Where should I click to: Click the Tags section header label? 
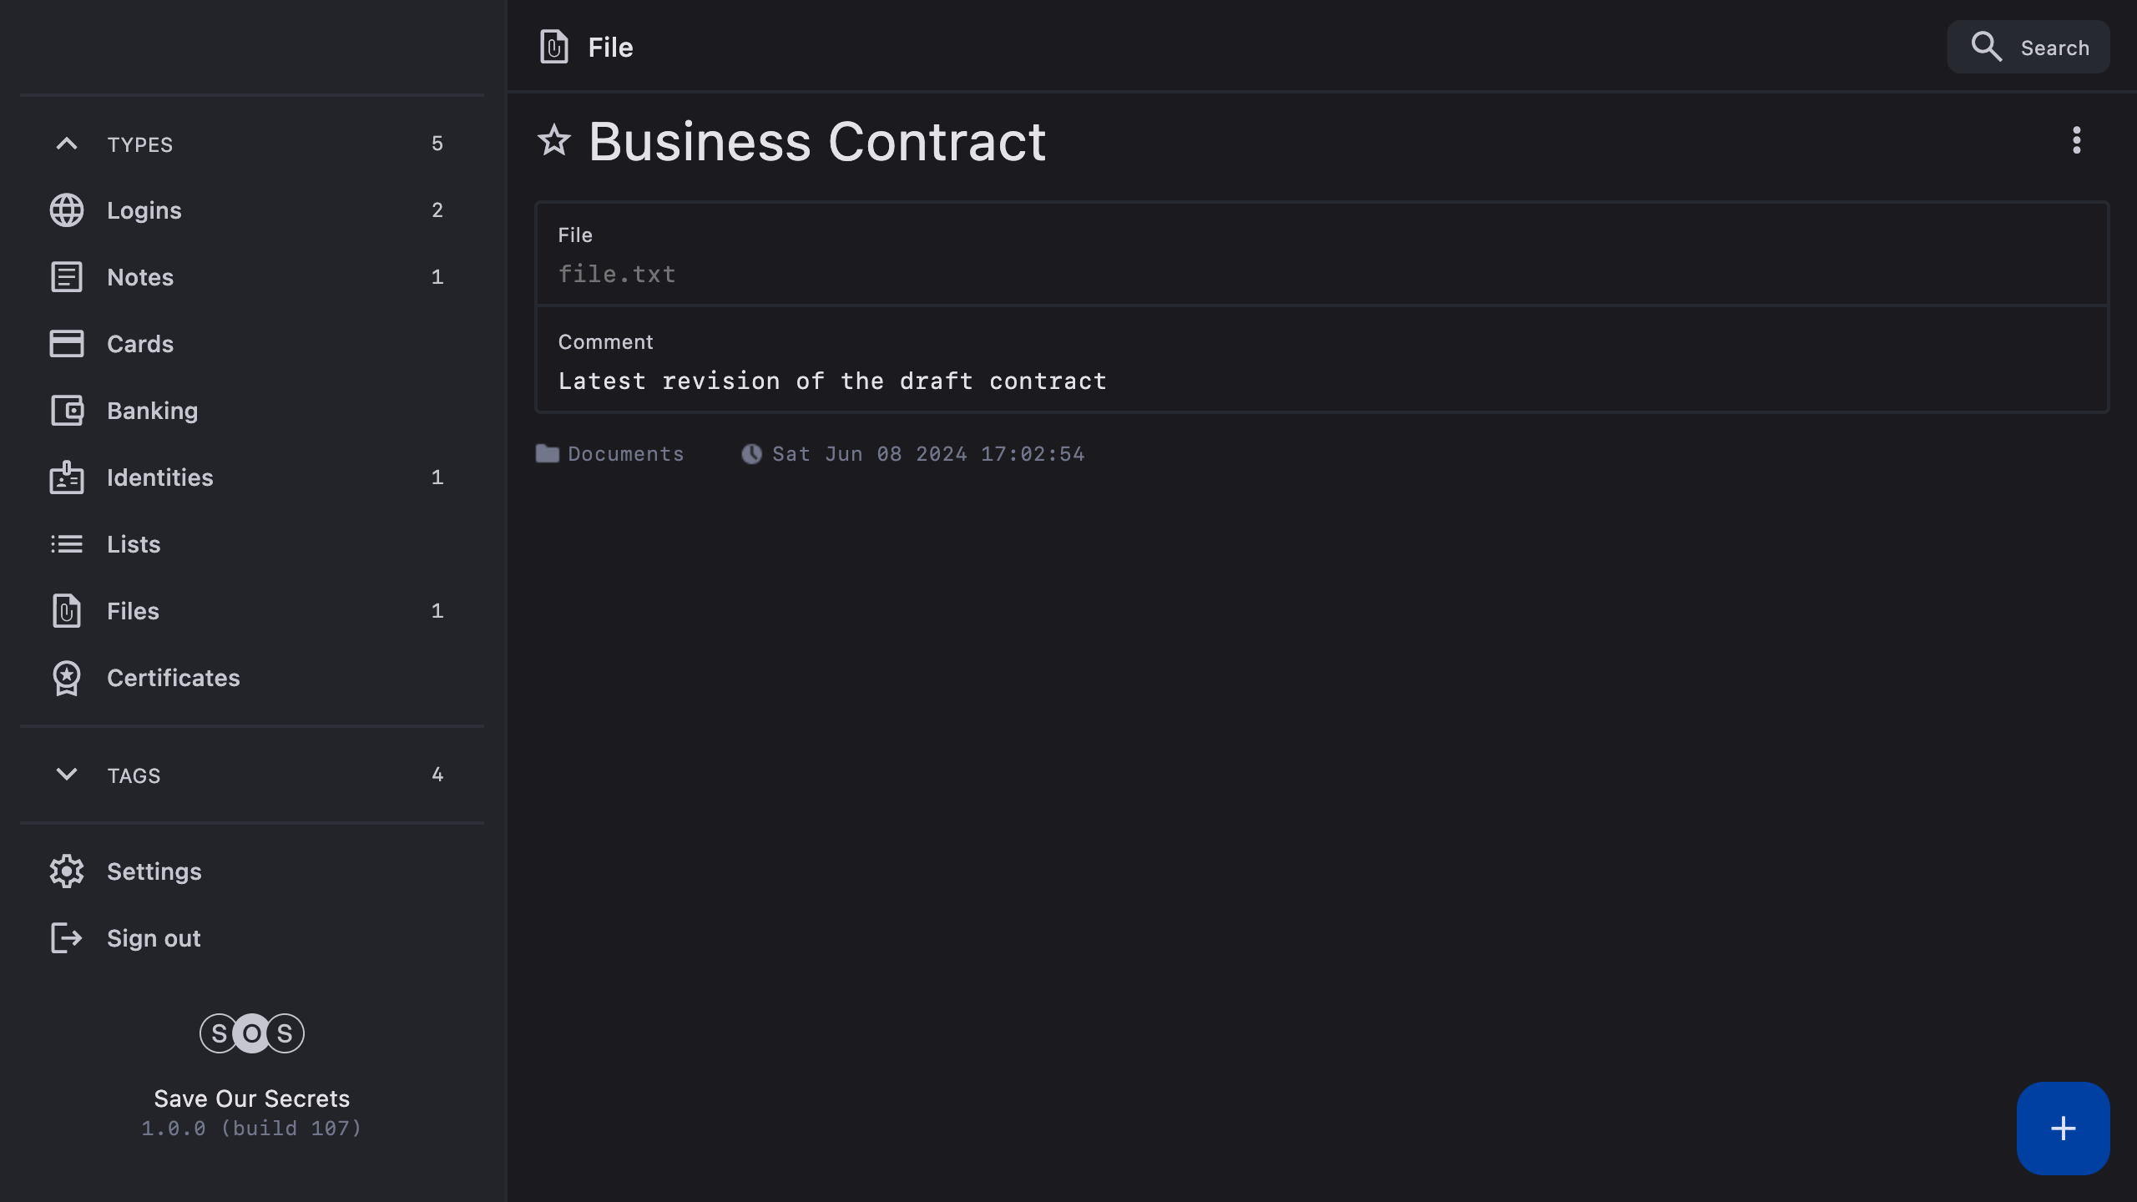[134, 775]
